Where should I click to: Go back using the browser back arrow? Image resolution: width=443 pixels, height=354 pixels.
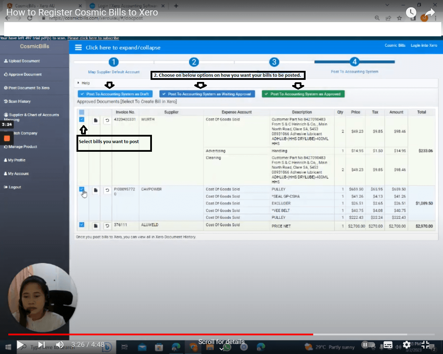8,18
